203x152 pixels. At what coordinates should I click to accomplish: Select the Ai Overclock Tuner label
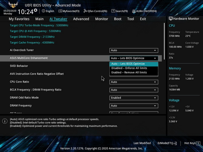click(22, 50)
